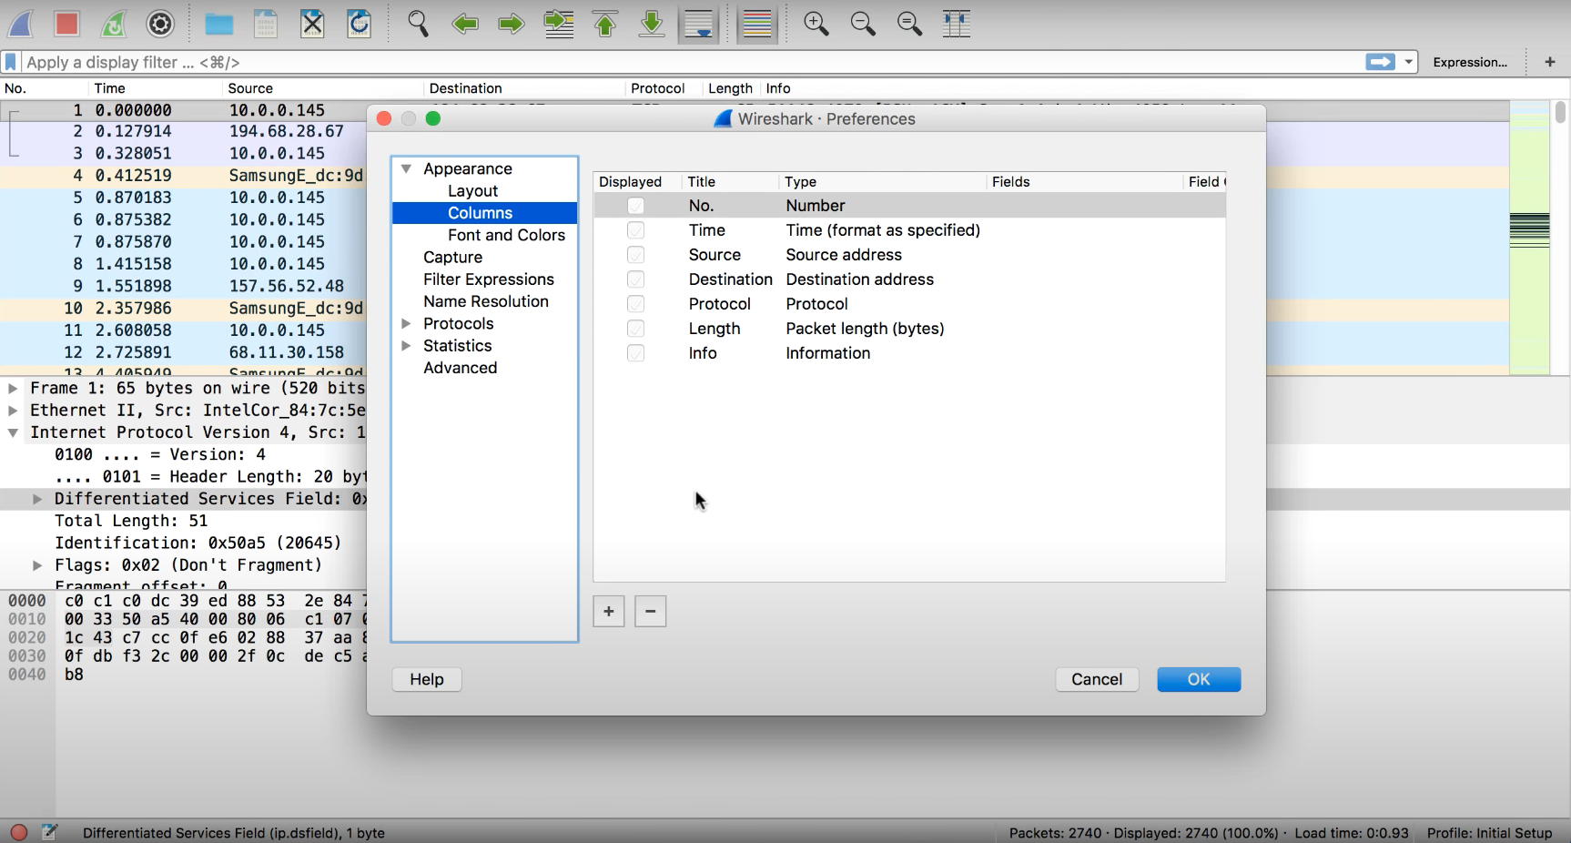Viewport: 1571px width, 843px height.
Task: Zoom out of the packet text
Action: click(863, 24)
